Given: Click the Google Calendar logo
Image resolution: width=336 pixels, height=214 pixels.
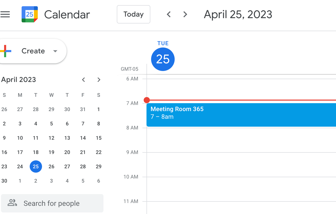Looking at the screenshot, I should pos(30,14).
